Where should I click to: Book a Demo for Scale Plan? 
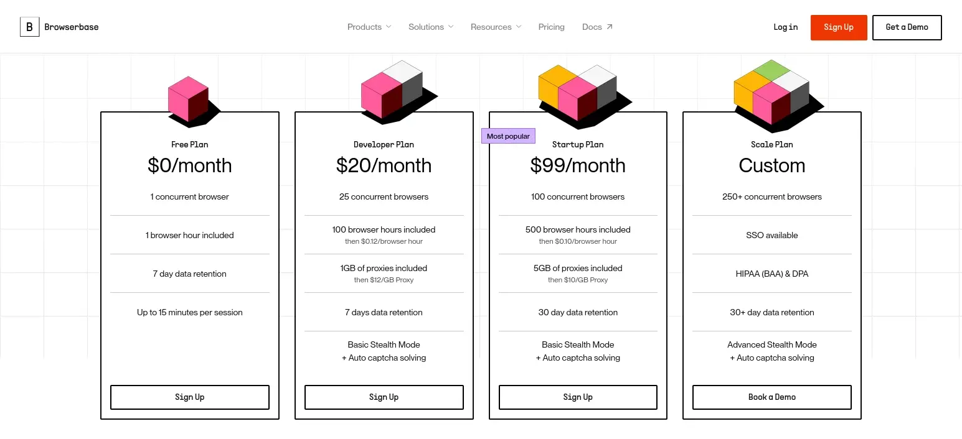tap(772, 397)
